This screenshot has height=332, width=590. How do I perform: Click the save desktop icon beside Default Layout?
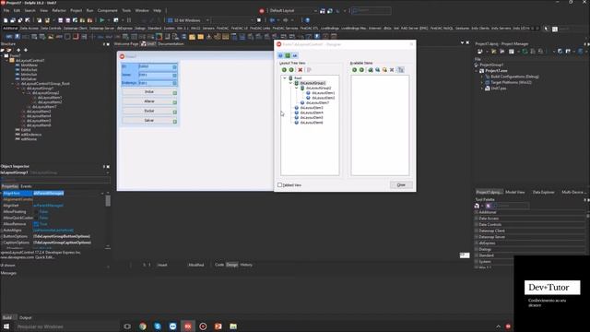point(323,11)
